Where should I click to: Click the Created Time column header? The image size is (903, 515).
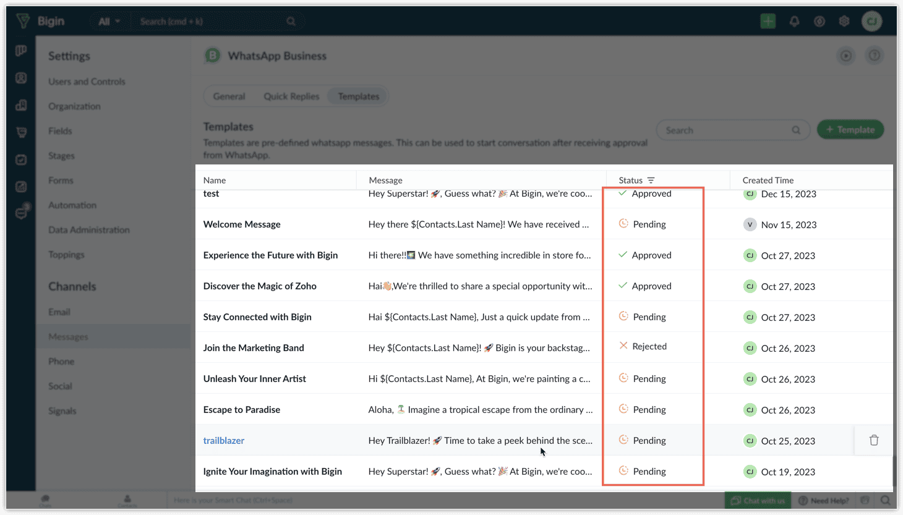[768, 180]
